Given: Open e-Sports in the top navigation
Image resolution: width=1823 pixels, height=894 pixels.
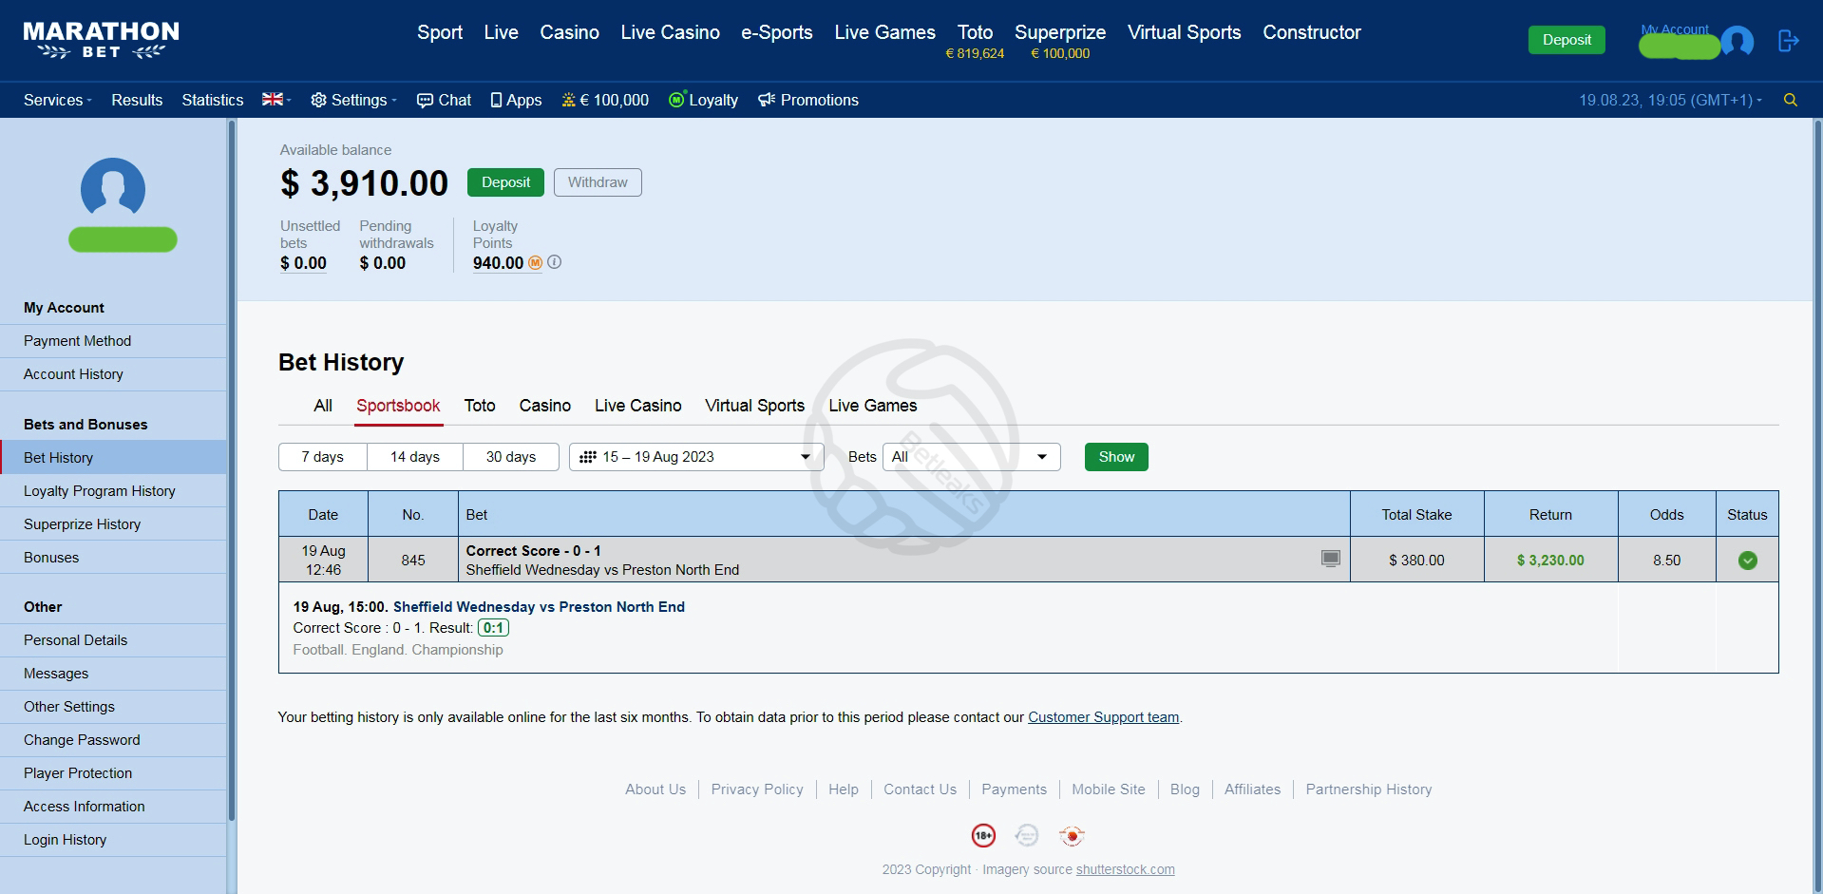Looking at the screenshot, I should pyautogui.click(x=777, y=32).
